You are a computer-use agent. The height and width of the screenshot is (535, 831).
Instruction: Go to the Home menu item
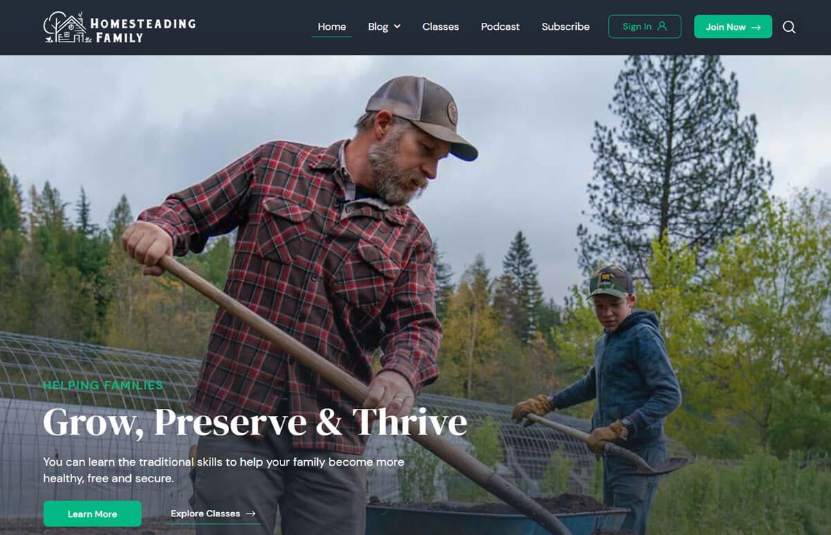click(332, 26)
